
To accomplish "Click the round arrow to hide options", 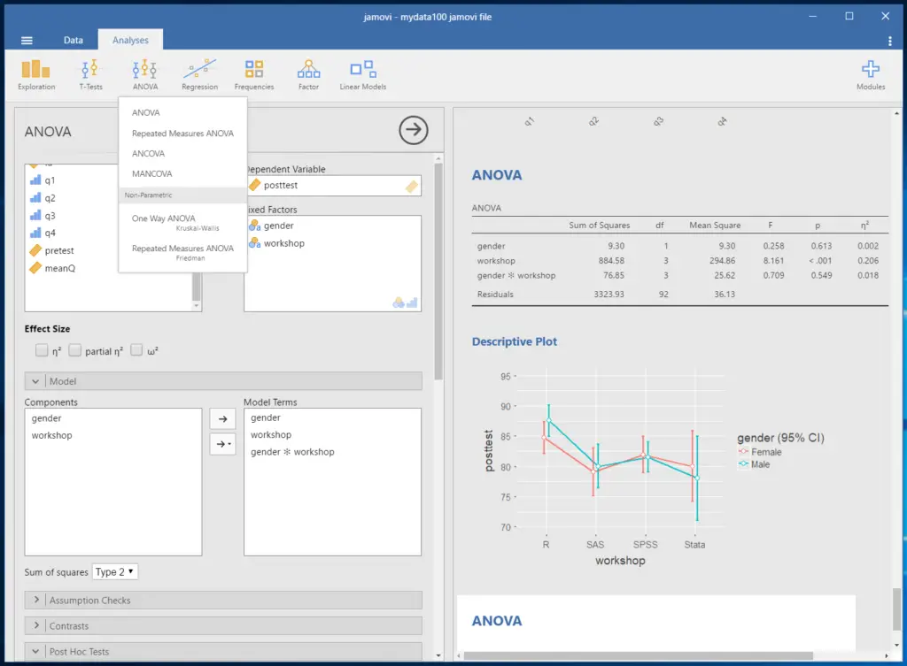I will pyautogui.click(x=413, y=131).
